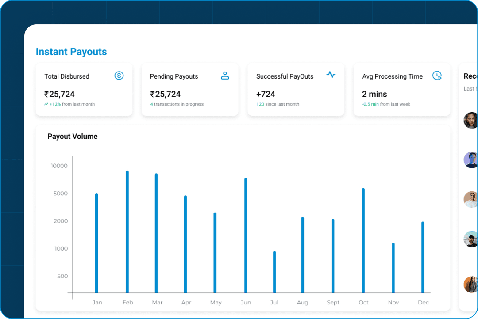
Task: Click the Avg Processing Time label
Action: tap(392, 76)
